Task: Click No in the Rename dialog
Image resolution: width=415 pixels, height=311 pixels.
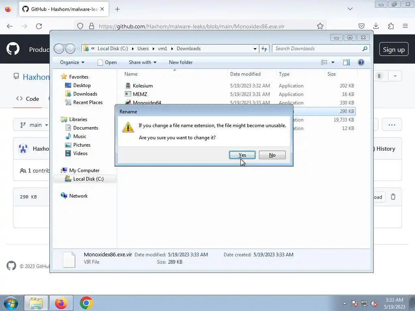Action: coord(272,155)
